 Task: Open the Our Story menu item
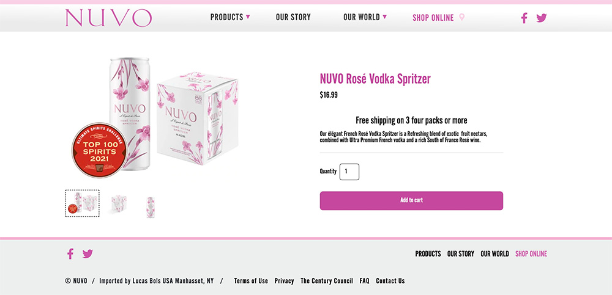tap(293, 17)
